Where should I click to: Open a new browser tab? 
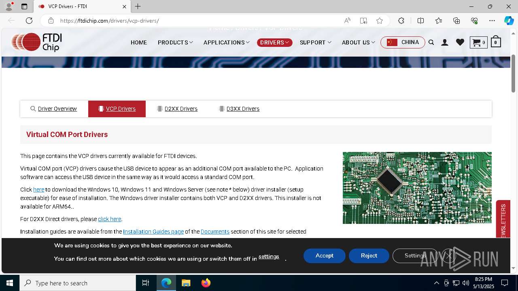coord(138,6)
